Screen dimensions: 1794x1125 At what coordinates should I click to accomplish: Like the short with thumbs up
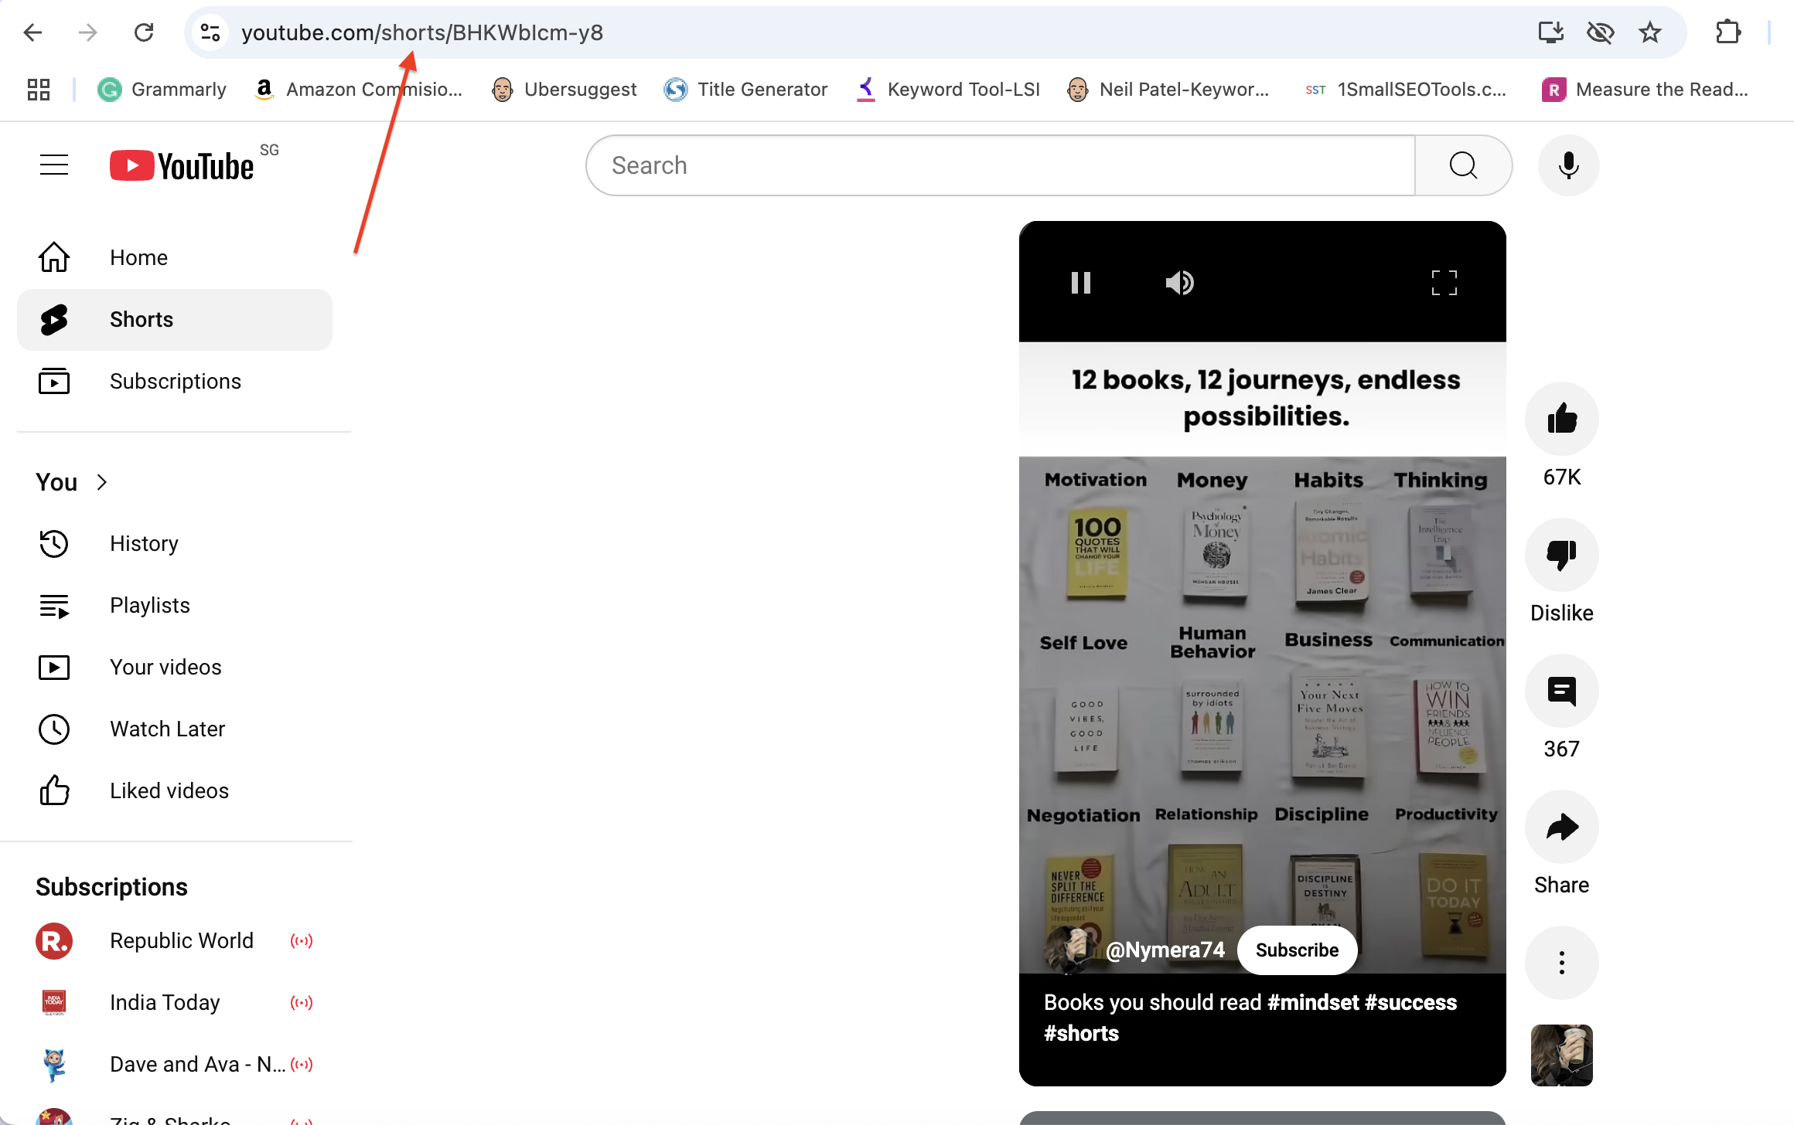(1561, 419)
